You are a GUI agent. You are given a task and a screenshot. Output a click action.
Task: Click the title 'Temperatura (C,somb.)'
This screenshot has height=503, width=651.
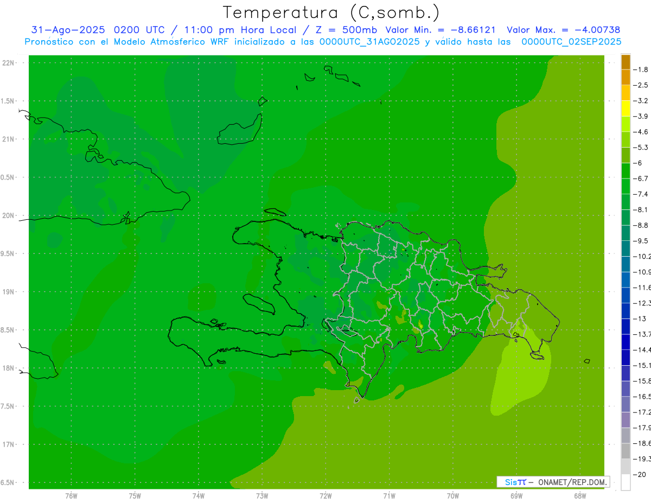pyautogui.click(x=331, y=12)
